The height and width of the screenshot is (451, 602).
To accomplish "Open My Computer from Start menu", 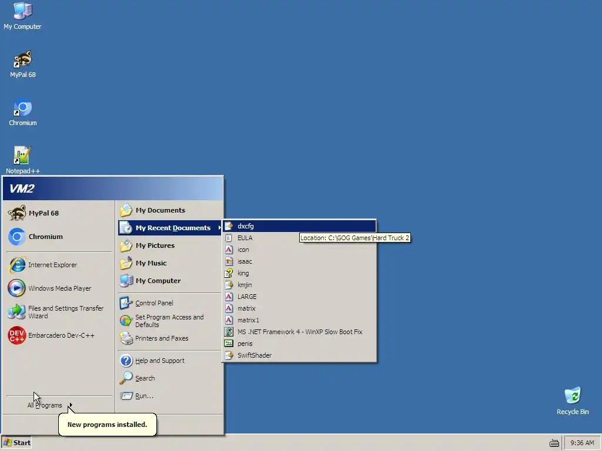I will point(170,281).
